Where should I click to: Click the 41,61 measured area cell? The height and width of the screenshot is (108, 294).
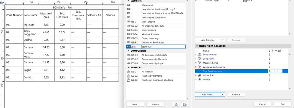46,32
